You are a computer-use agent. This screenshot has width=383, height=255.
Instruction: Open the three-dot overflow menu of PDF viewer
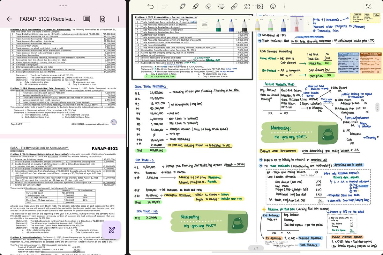tap(118, 19)
